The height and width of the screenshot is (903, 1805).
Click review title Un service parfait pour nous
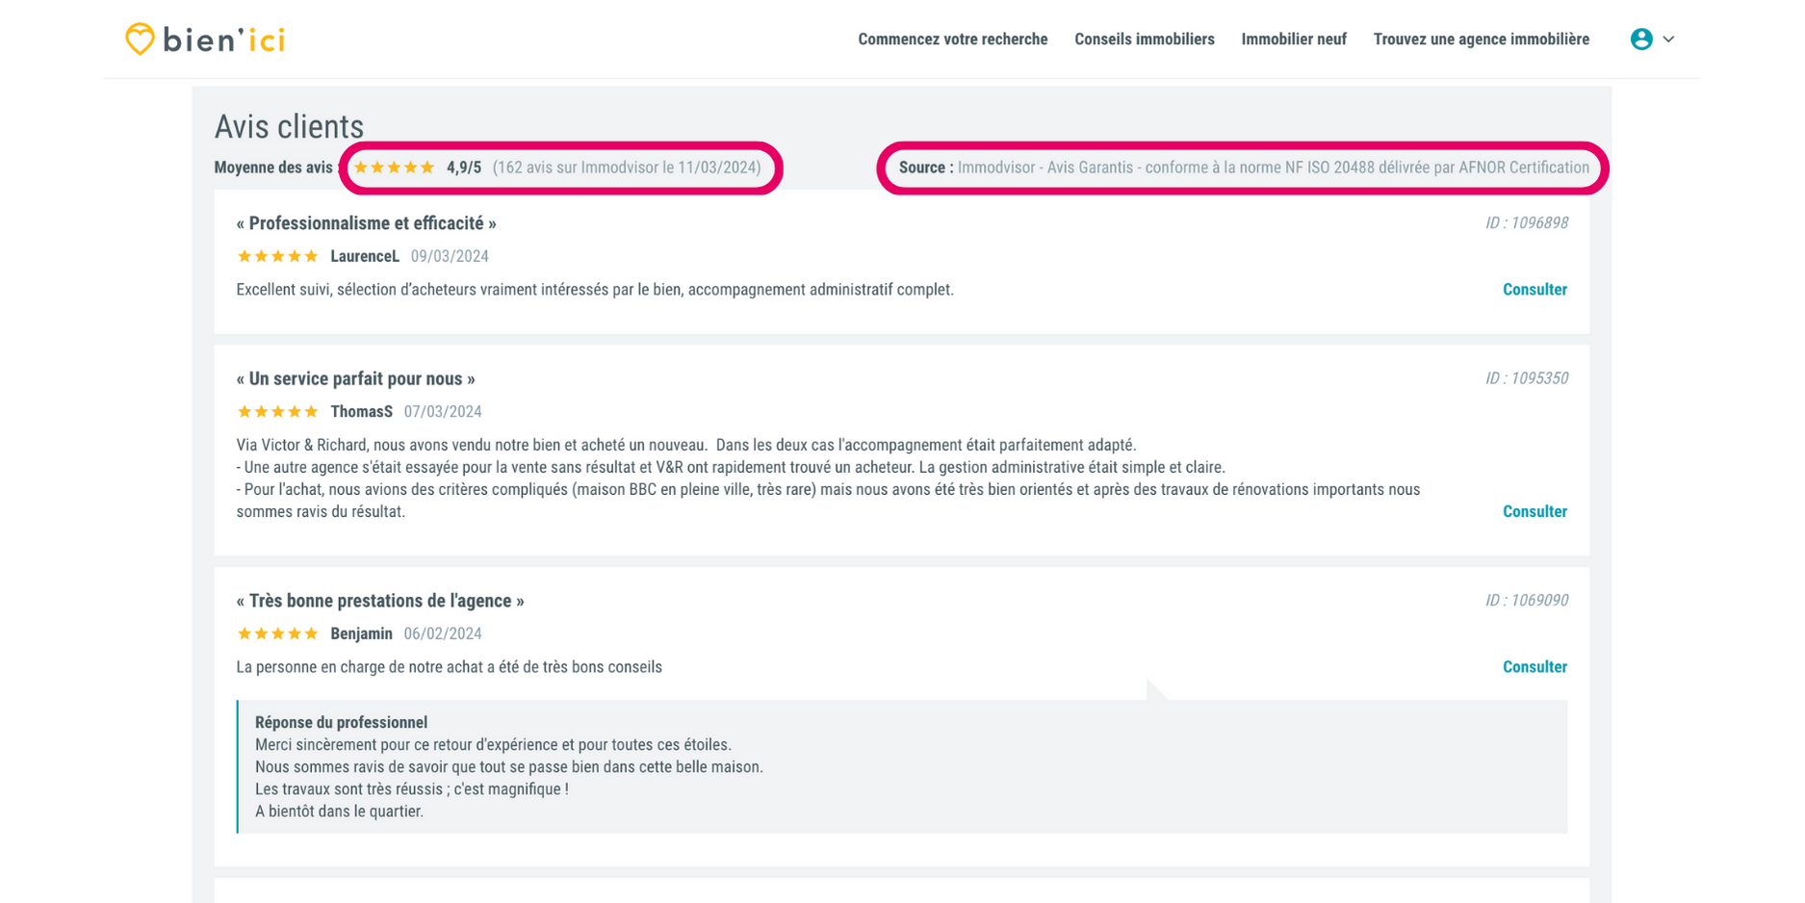point(355,379)
